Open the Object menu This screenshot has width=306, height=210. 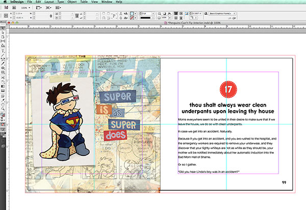(x=72, y=2)
